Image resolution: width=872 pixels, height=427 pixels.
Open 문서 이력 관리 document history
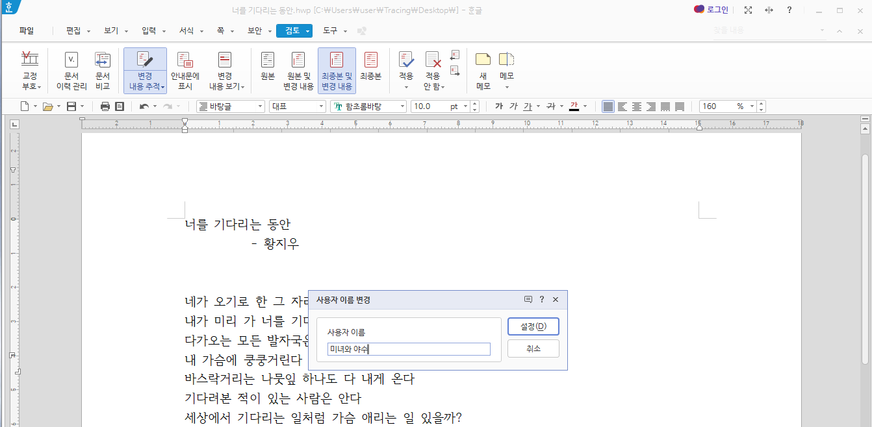71,71
